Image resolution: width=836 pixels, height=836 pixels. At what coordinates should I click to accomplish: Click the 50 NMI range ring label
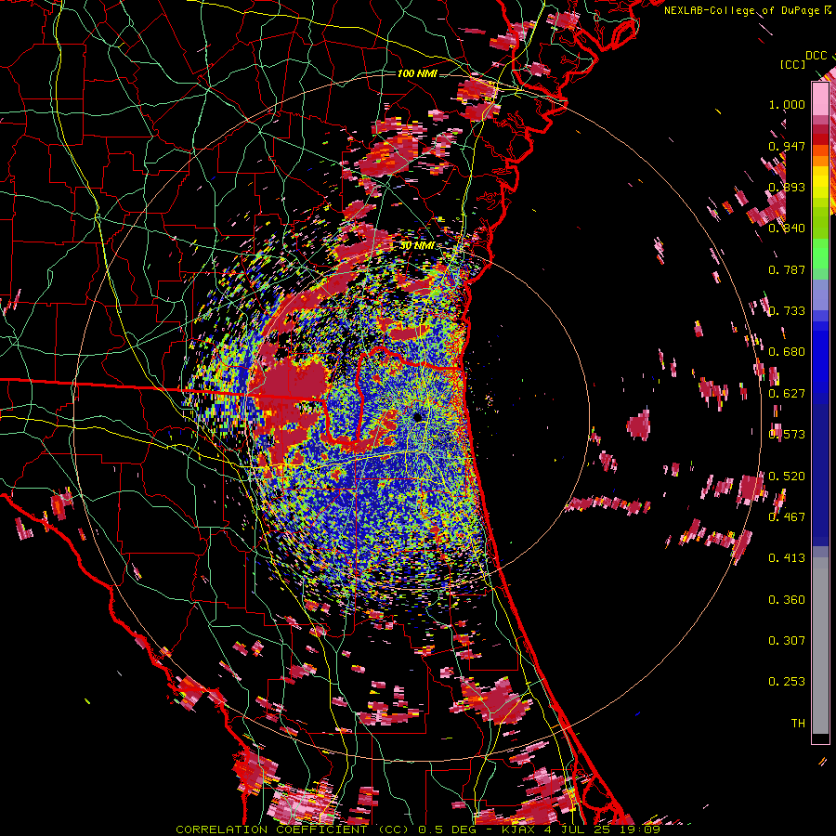point(417,245)
